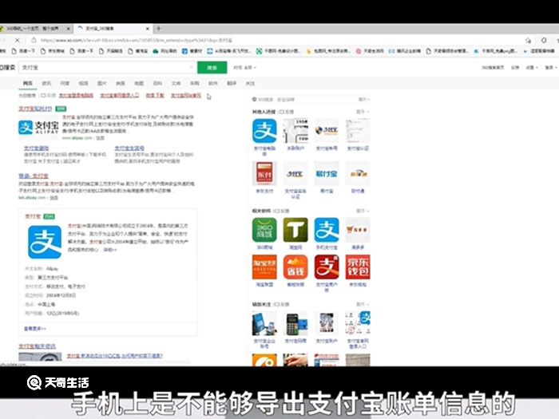Open the 支付宝相关资讯 news heading link
This screenshot has height=419, width=559.
(37, 346)
